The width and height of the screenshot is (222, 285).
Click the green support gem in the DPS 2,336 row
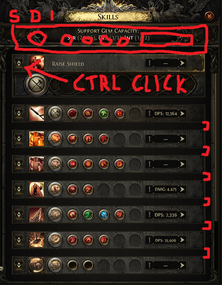(x=88, y=215)
